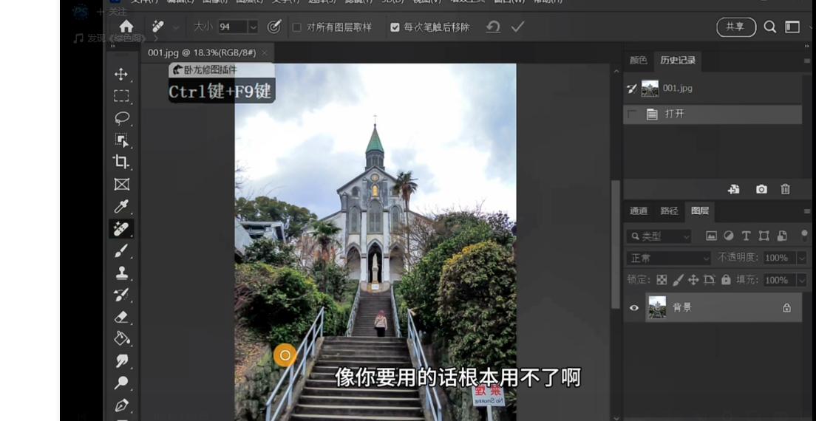Viewport: 816px width, 421px height.
Task: Select the Frame tool
Action: tap(121, 184)
